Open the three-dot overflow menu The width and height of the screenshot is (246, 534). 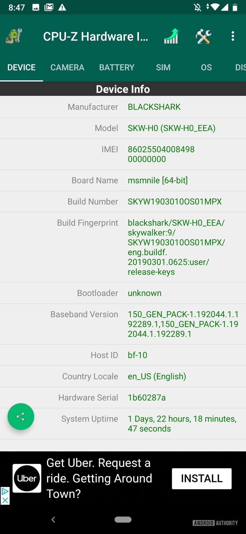233,36
